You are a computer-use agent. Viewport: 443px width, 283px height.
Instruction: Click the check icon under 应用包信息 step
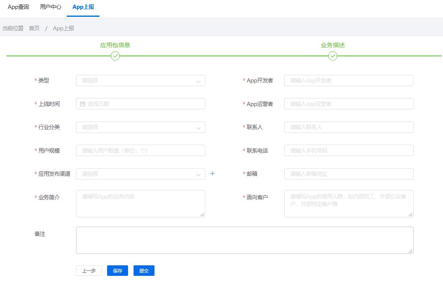pos(115,55)
